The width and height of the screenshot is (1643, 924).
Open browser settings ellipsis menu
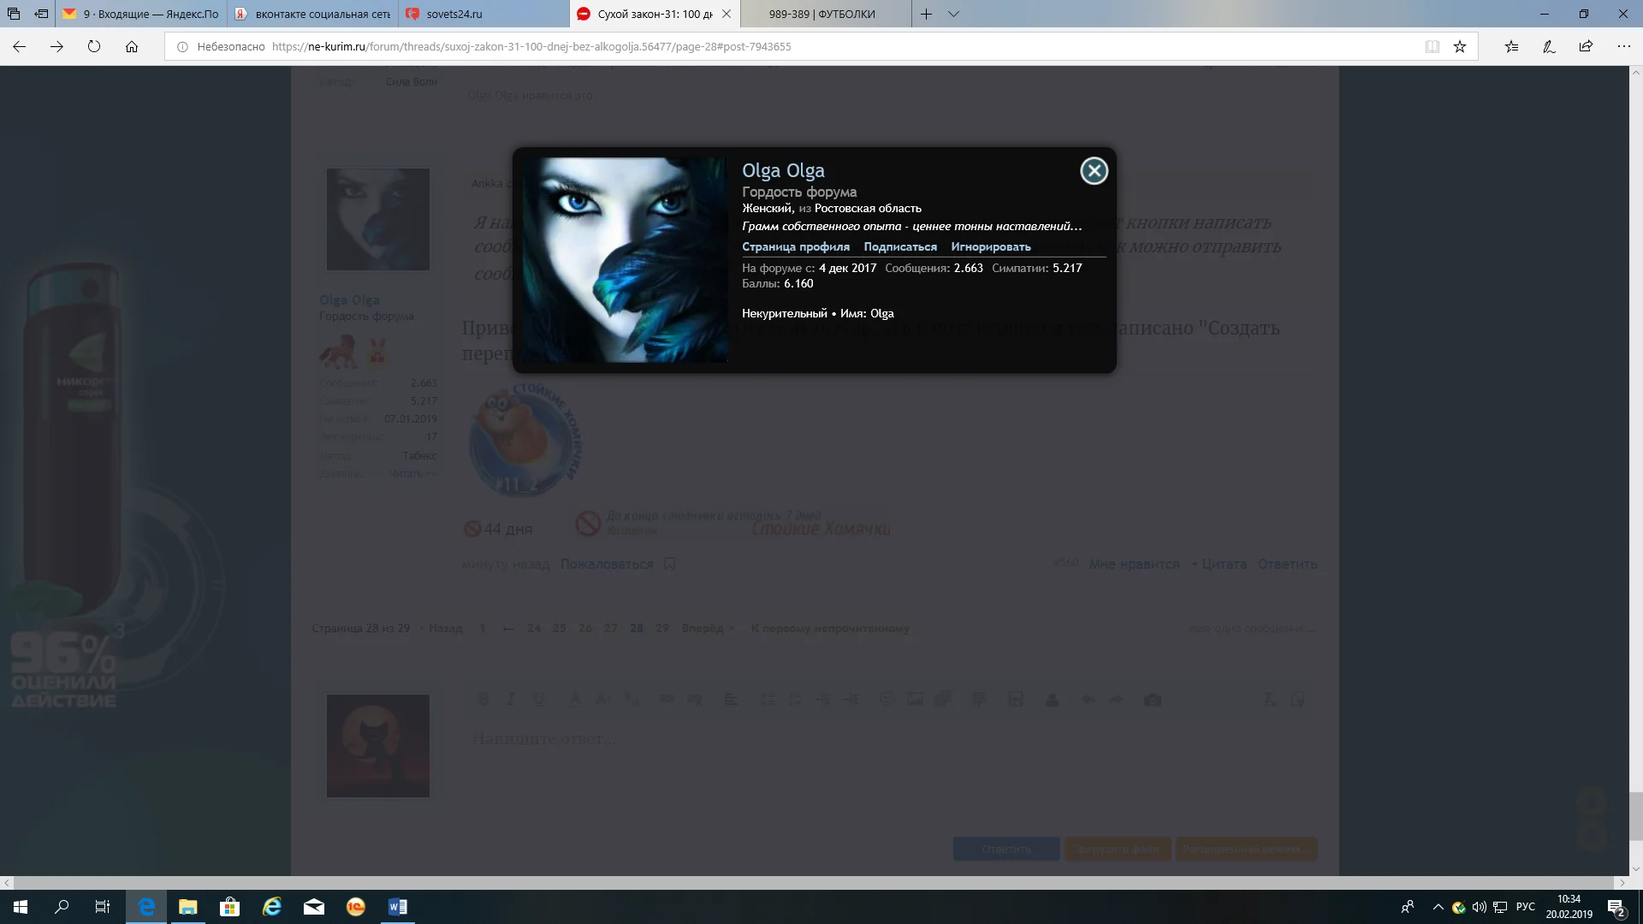click(1623, 47)
